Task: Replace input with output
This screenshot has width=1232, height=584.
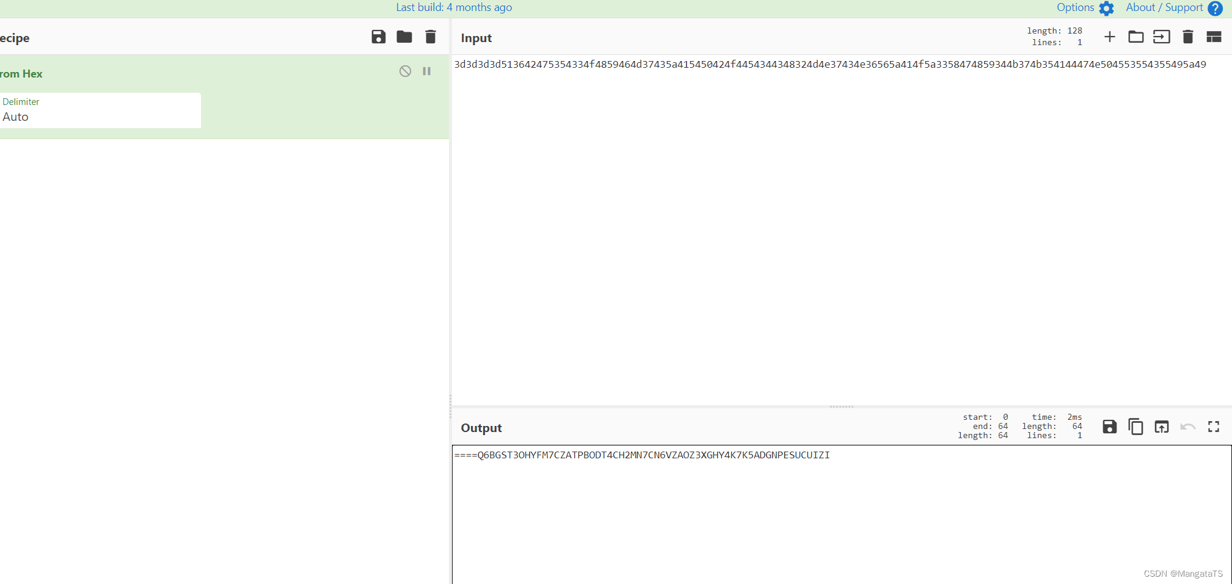Action: (1162, 427)
